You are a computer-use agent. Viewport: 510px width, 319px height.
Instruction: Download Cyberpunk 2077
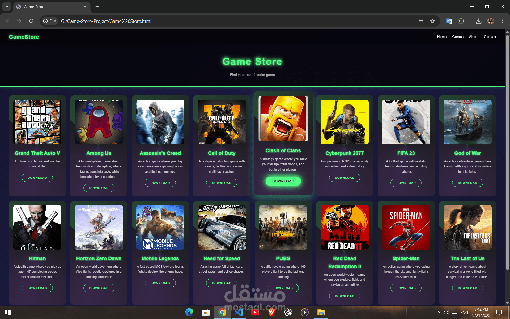(345, 178)
